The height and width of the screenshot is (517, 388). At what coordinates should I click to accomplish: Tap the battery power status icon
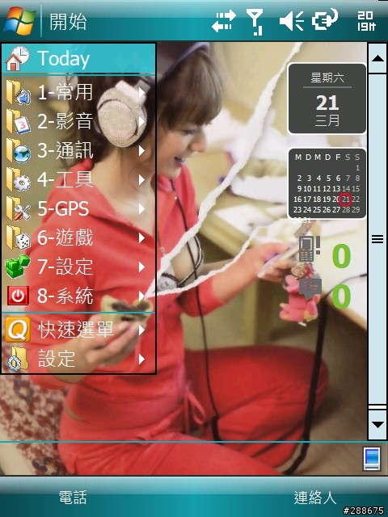[x=325, y=19]
